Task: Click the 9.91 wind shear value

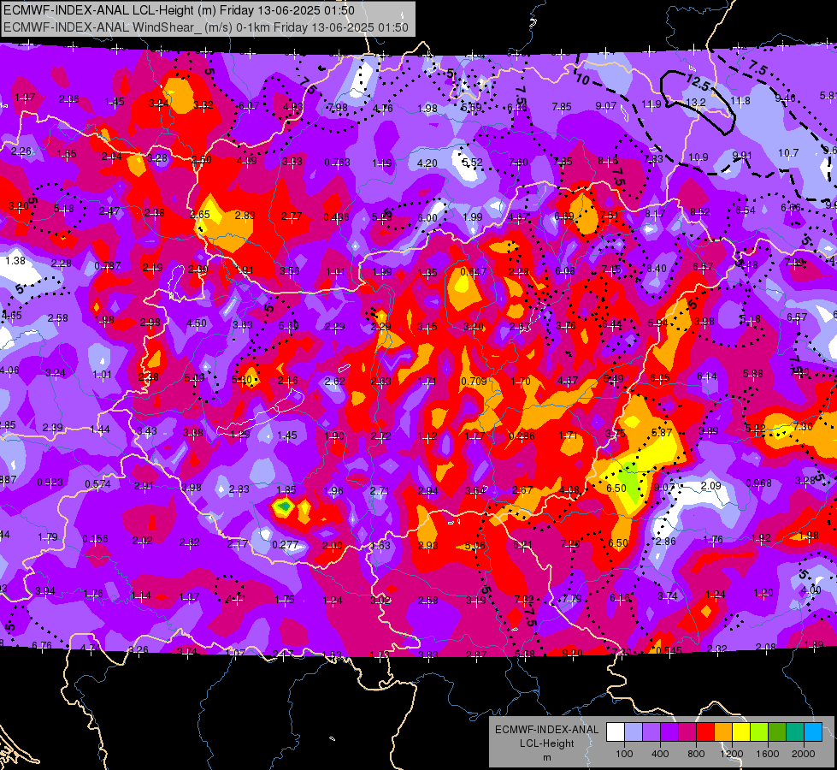Action: [x=742, y=156]
